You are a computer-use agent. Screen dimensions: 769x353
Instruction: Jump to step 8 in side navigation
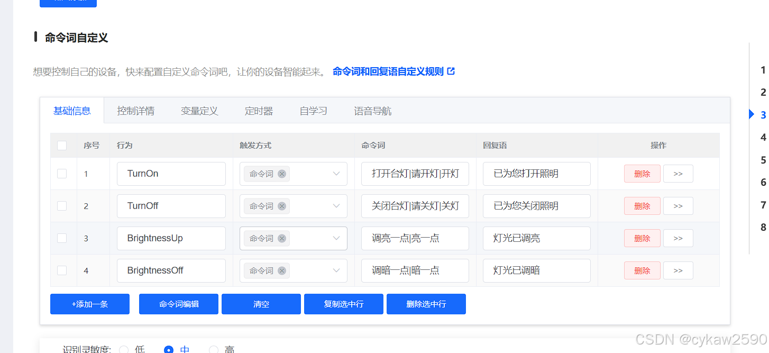click(763, 227)
